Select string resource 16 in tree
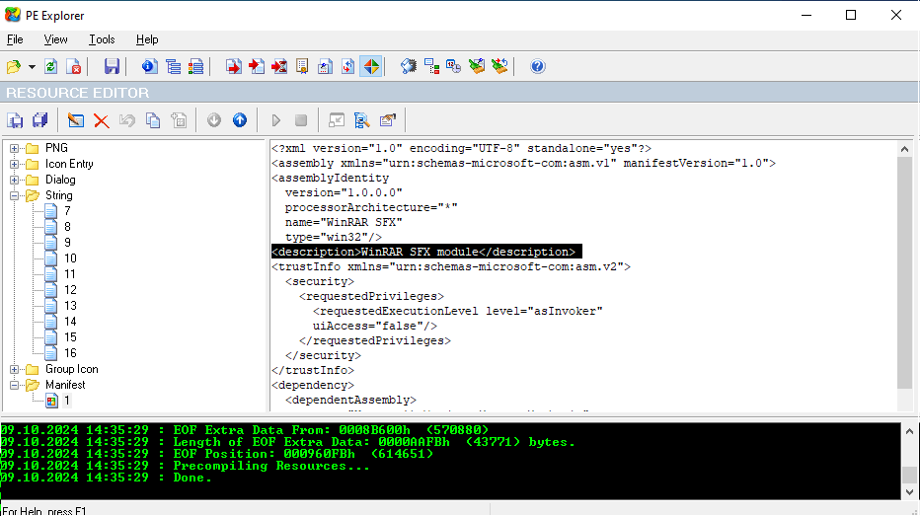920x516 pixels. pyautogui.click(x=70, y=353)
